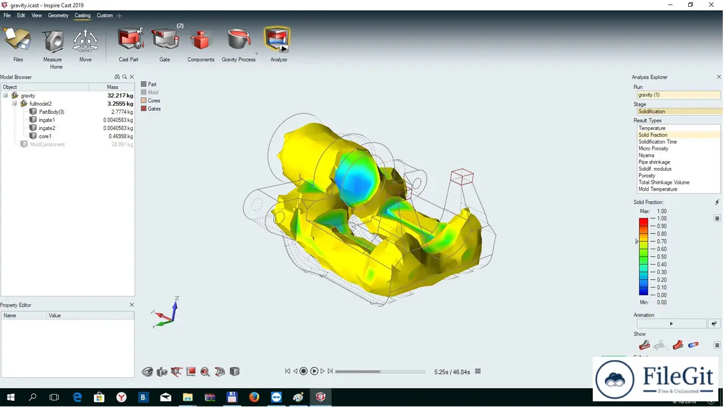Screen dimensions: 724x407
Task: Click the Model Browser find-binoculars icon
Action: click(117, 77)
